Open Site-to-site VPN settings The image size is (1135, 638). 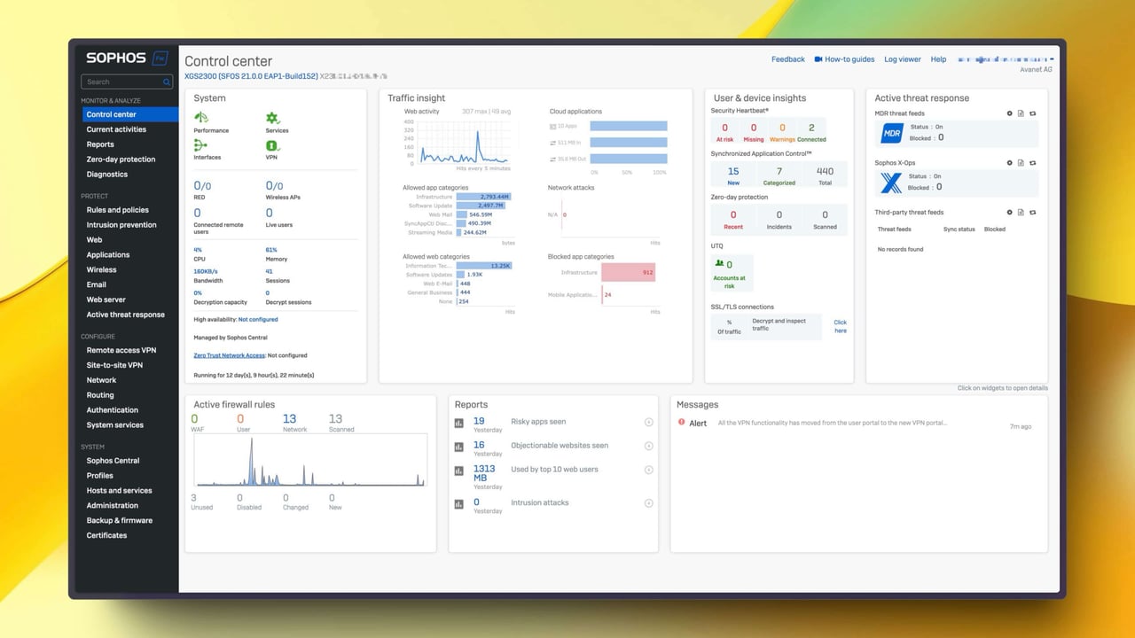tap(114, 365)
